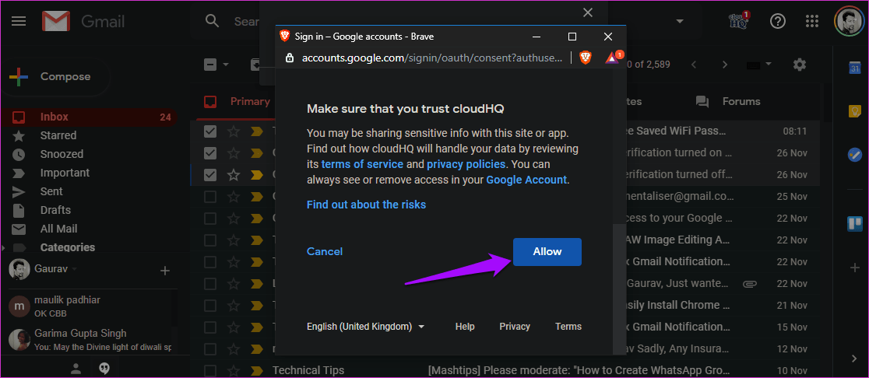Image resolution: width=869 pixels, height=378 pixels.
Task: Open the Gmail main menu hamburger icon
Action: point(19,21)
